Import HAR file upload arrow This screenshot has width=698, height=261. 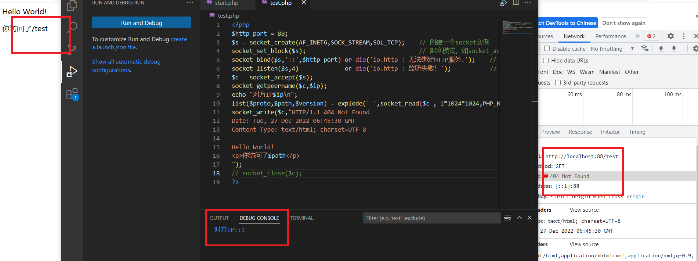point(661,49)
